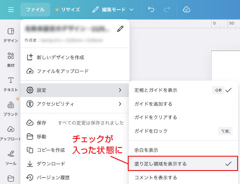Click the undo arrow icon

coord(151,10)
